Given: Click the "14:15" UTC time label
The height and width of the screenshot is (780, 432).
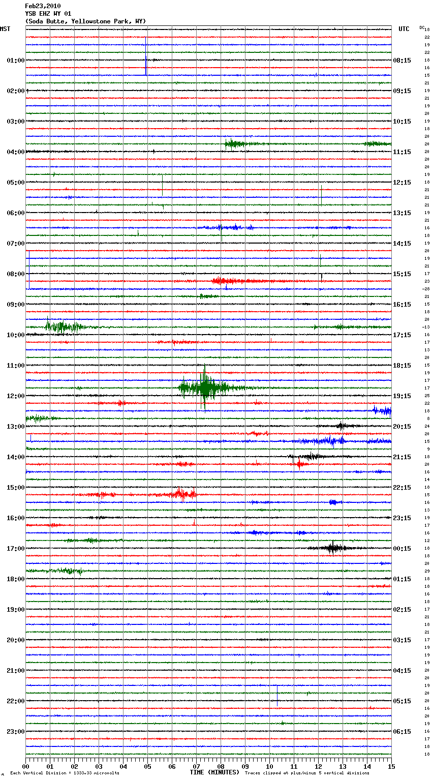Looking at the screenshot, I should [x=402, y=244].
